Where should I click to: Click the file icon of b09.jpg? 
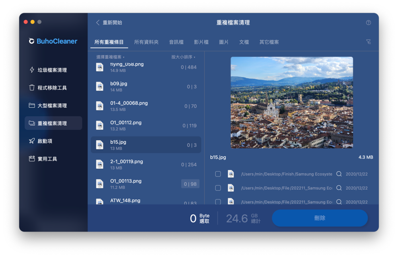100,87
